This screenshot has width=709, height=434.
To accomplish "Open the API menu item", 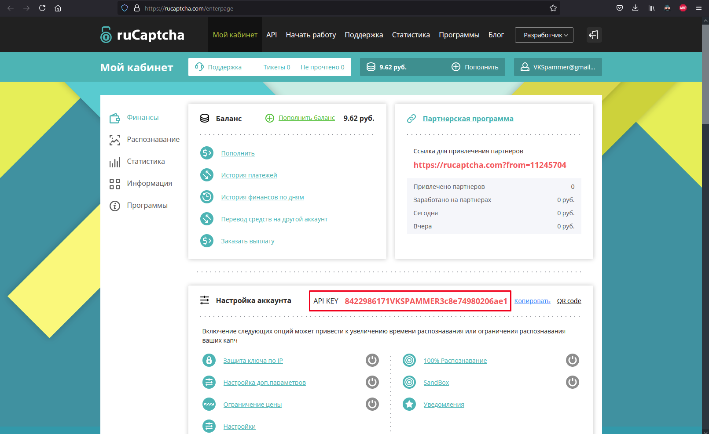I will [x=272, y=35].
